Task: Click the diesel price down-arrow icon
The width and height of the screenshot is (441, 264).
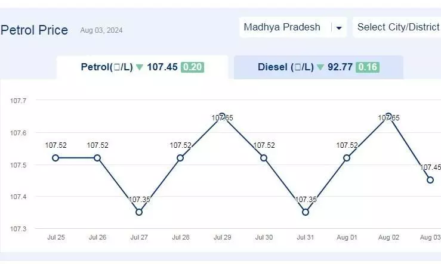Action: (x=320, y=67)
